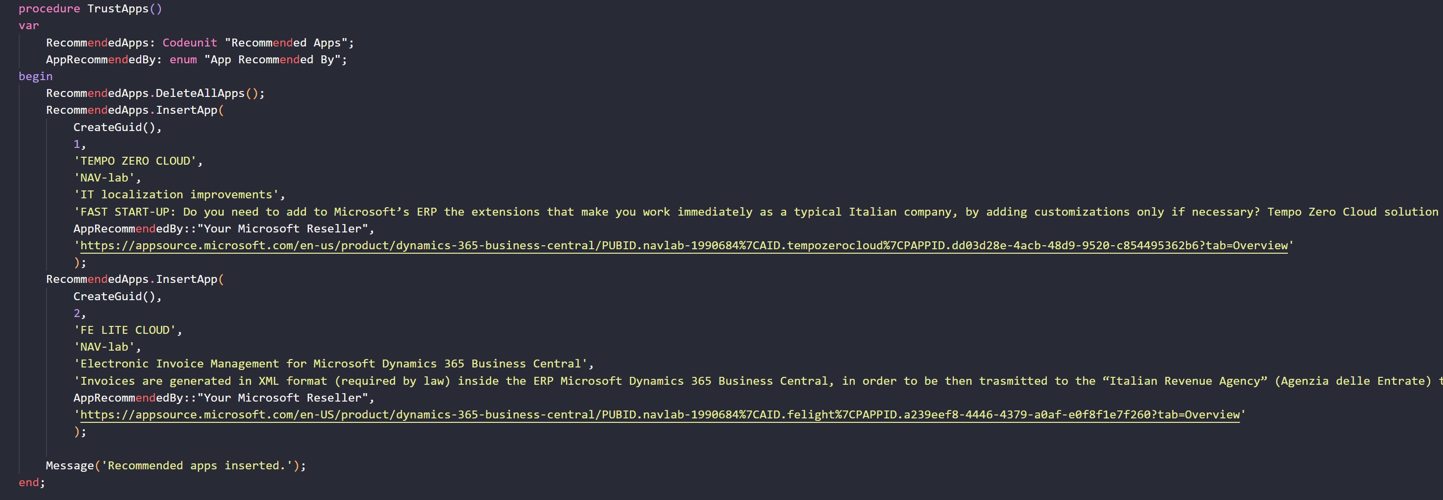Image resolution: width=1443 pixels, height=500 pixels.
Task: Click the 'Recommended apps inserted.' message string
Action: pyautogui.click(x=197, y=466)
